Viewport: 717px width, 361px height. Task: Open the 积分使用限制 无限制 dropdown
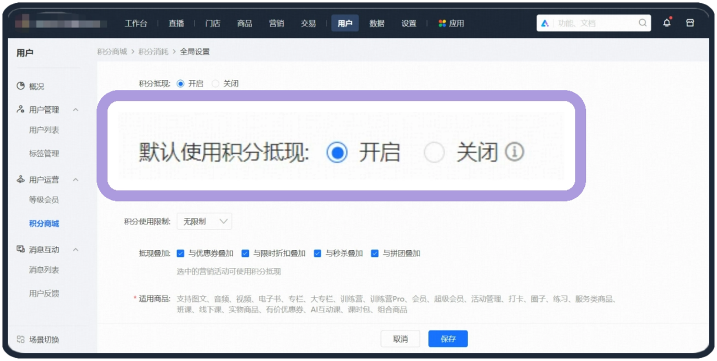click(204, 221)
